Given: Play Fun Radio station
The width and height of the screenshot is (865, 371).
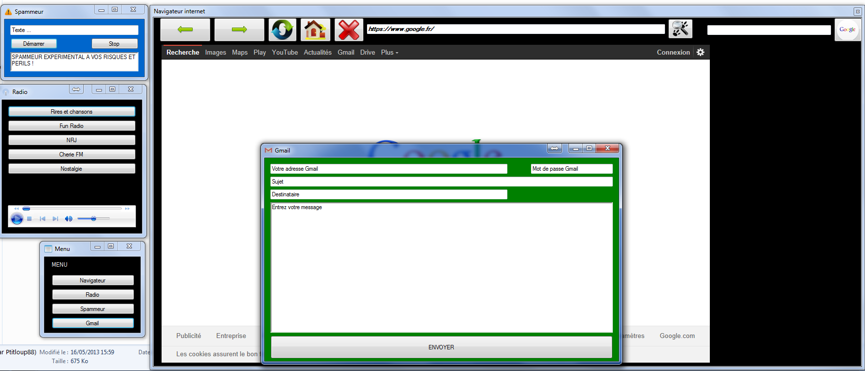Looking at the screenshot, I should tap(71, 126).
